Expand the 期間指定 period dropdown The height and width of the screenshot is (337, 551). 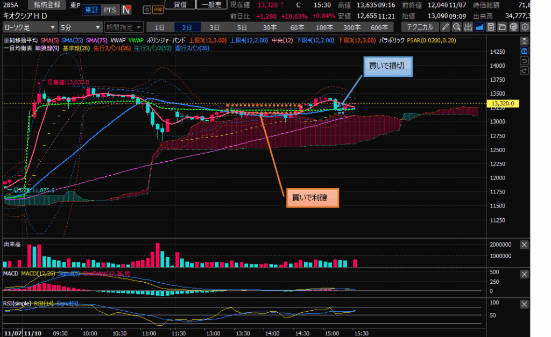(x=124, y=27)
